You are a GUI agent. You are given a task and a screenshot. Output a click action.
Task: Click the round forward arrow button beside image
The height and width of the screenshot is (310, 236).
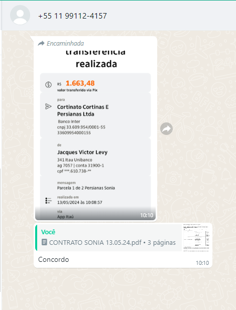pos(166,129)
